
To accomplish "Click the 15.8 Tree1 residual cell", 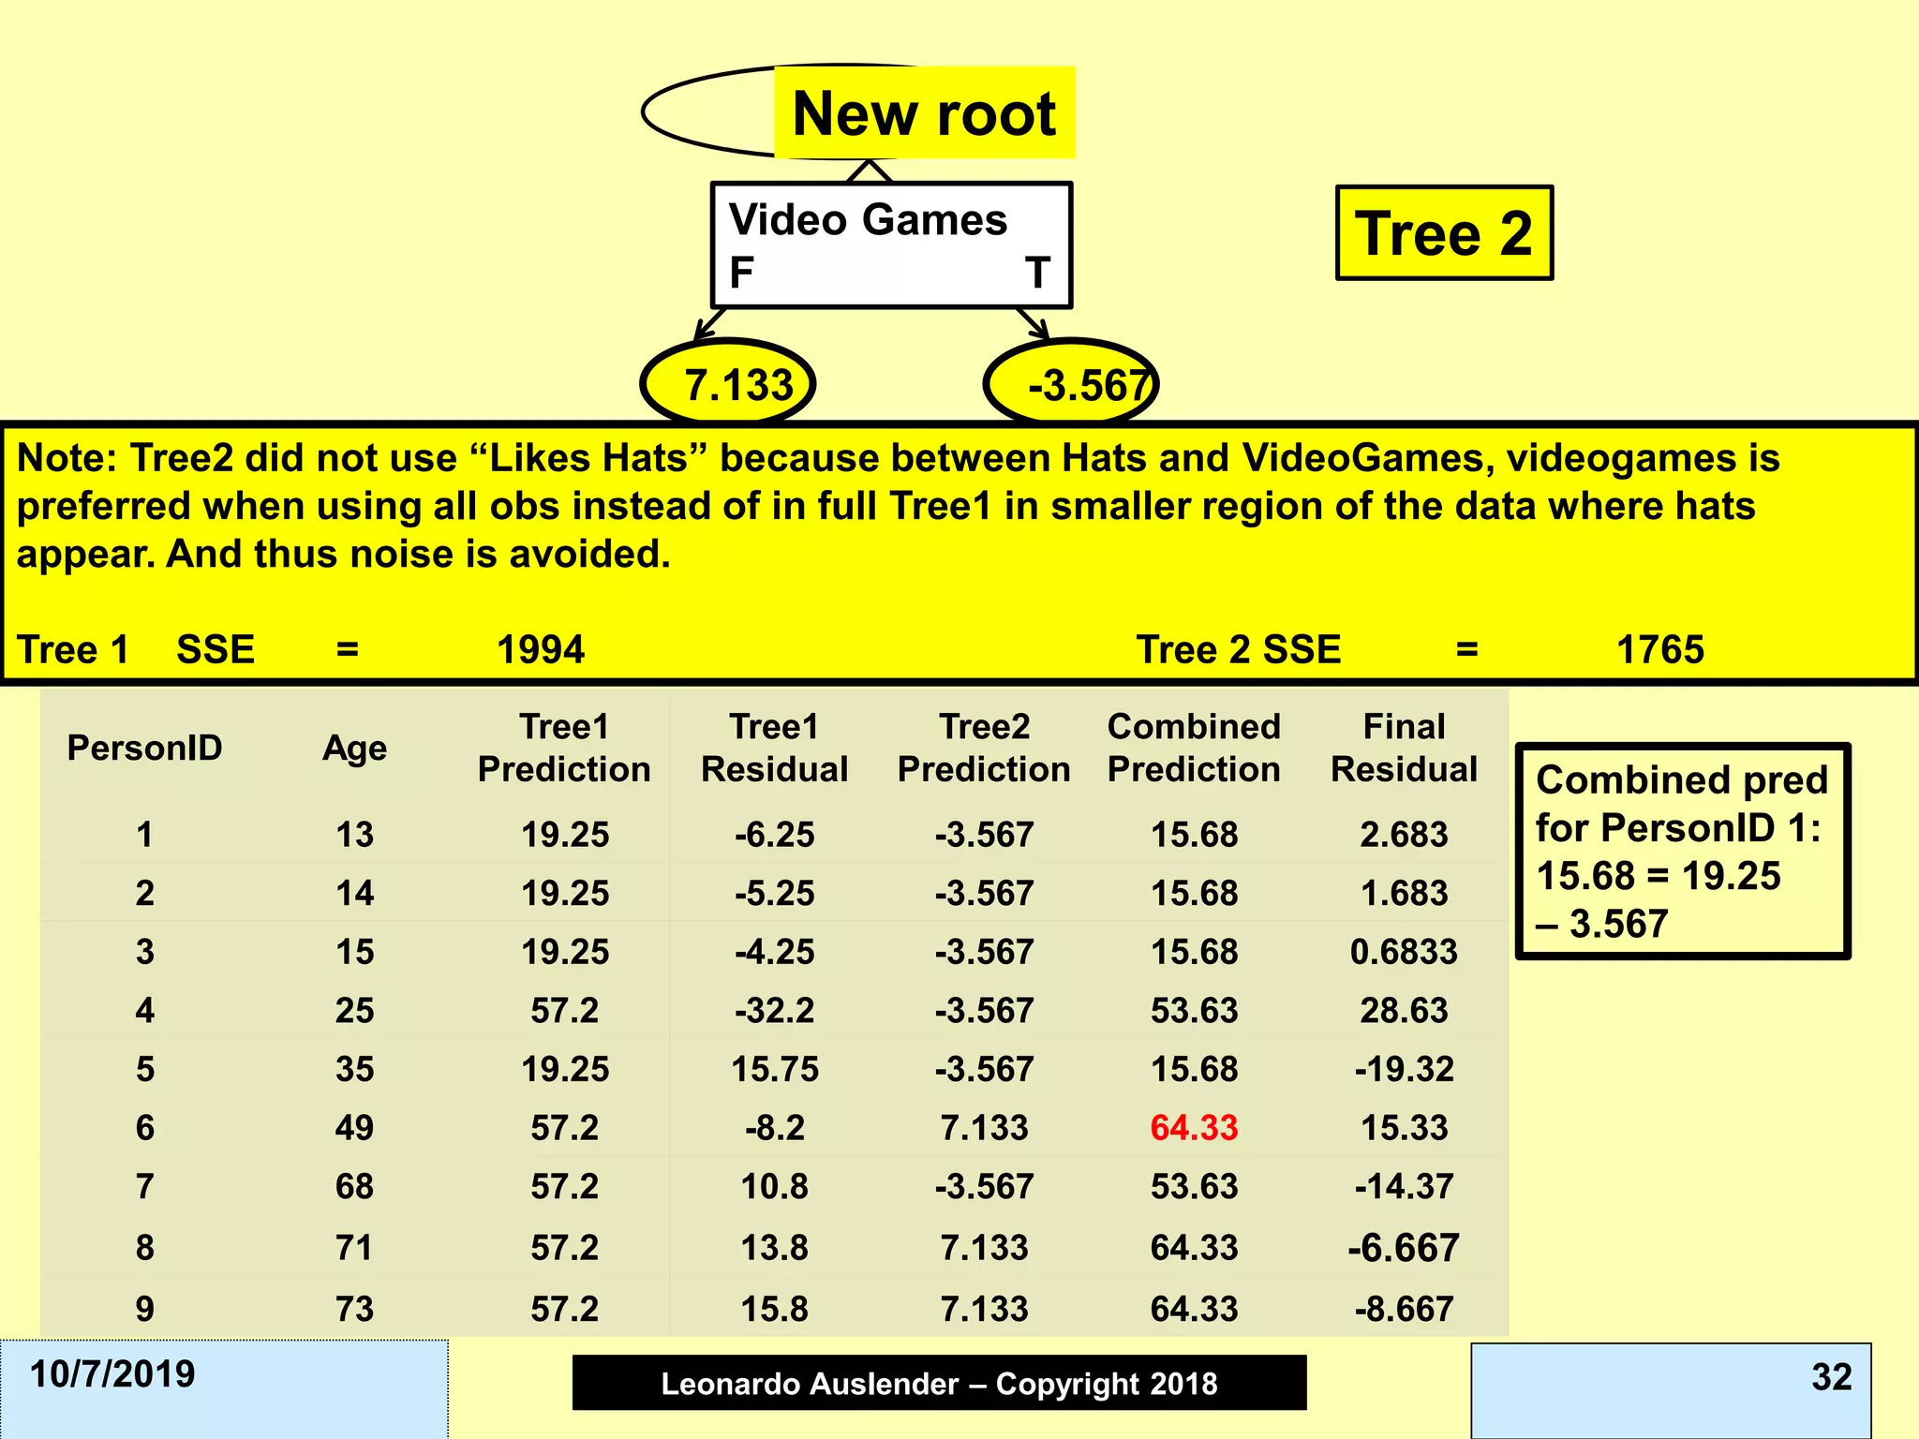I will pyautogui.click(x=774, y=1308).
